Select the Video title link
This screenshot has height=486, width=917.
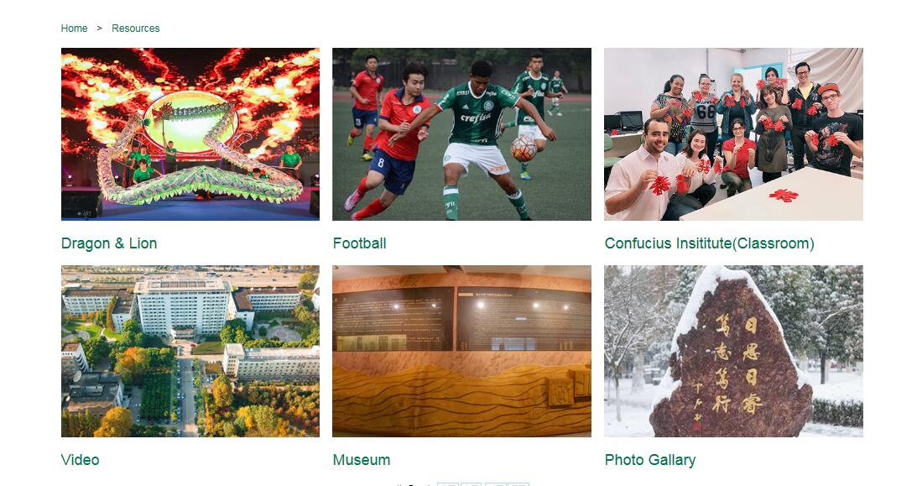pos(80,460)
